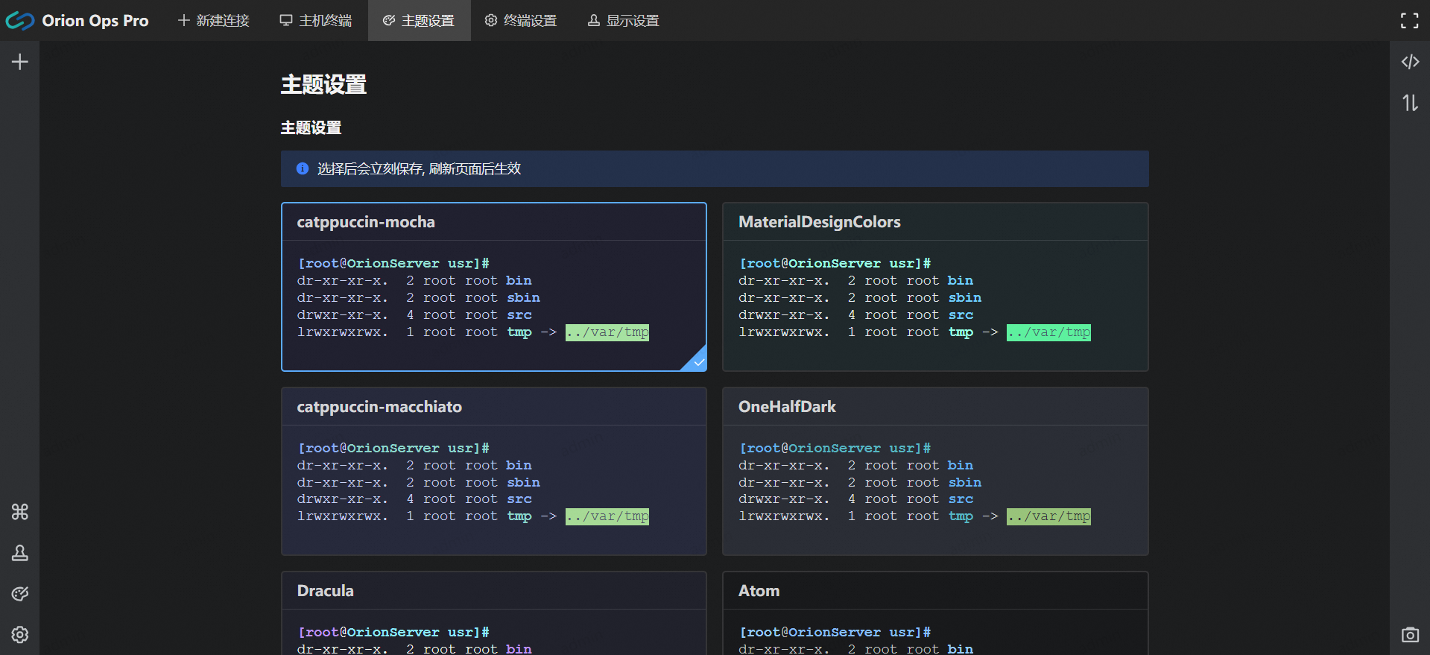
Task: Pick the Atom theme card
Action: click(934, 614)
